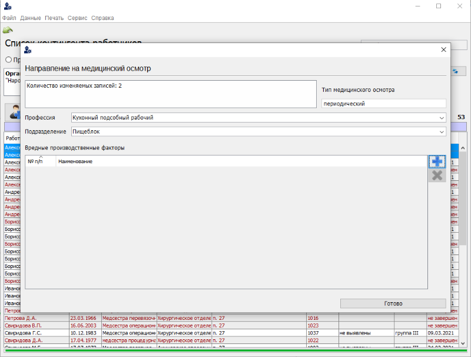Click the dialog's title bar app icon

click(28, 50)
